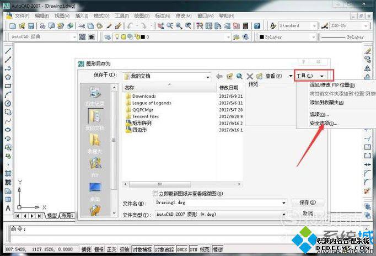Select the Ellipse draw tool
Screen dimensions: 376x256
click(x=8, y=130)
